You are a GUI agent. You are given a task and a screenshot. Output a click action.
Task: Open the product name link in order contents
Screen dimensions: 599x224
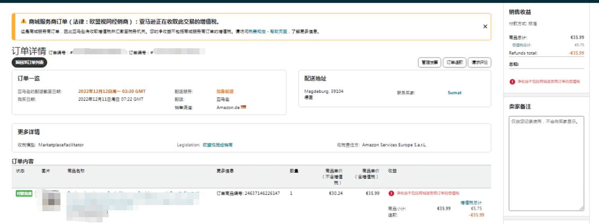[x=133, y=193]
